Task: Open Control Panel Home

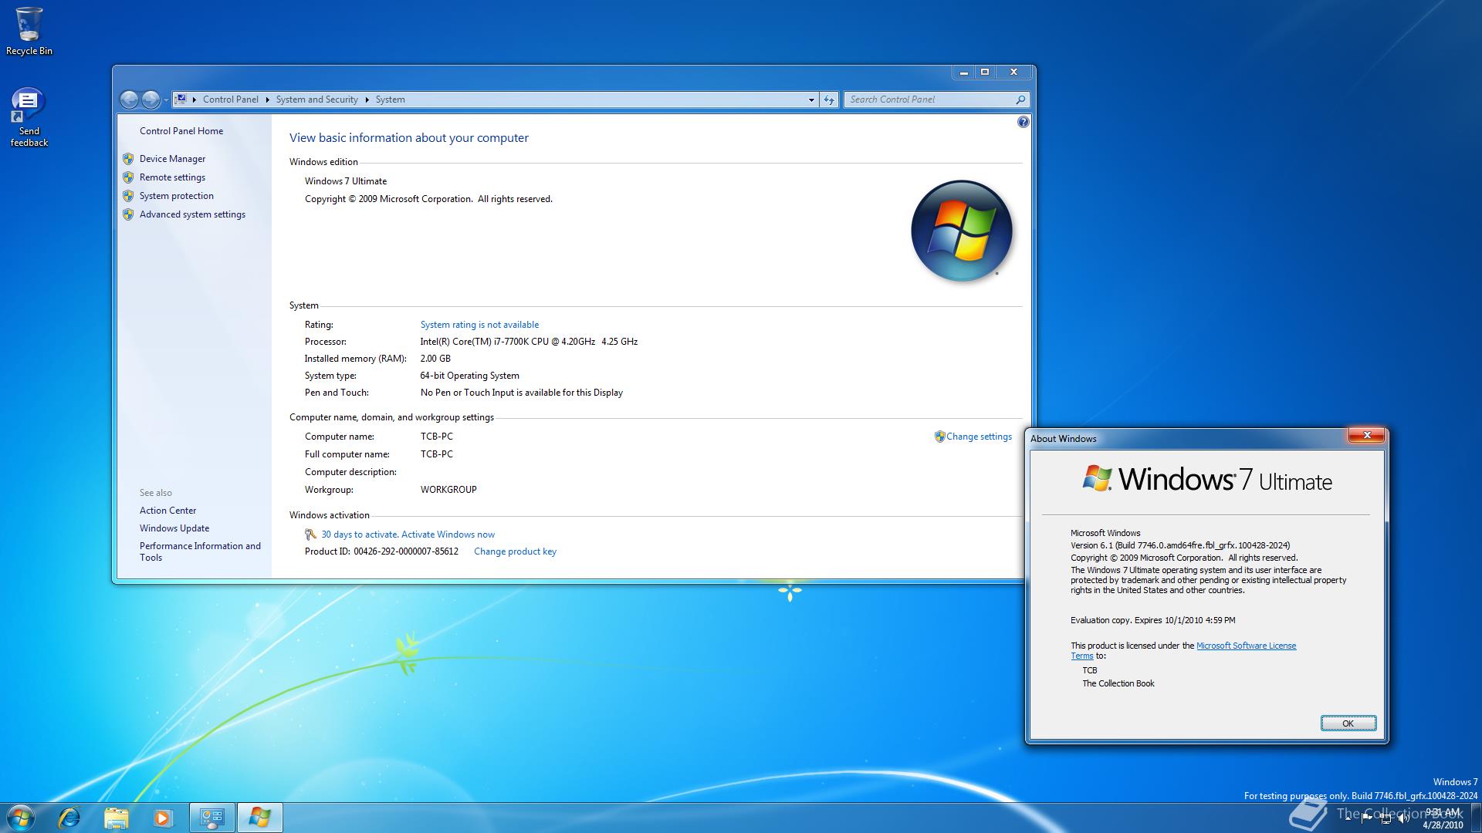Action: (181, 131)
